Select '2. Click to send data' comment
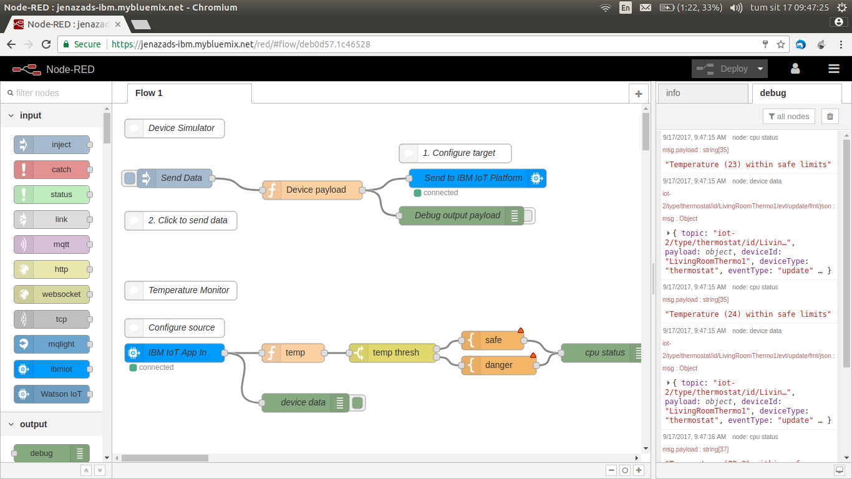The image size is (852, 479). (x=181, y=221)
